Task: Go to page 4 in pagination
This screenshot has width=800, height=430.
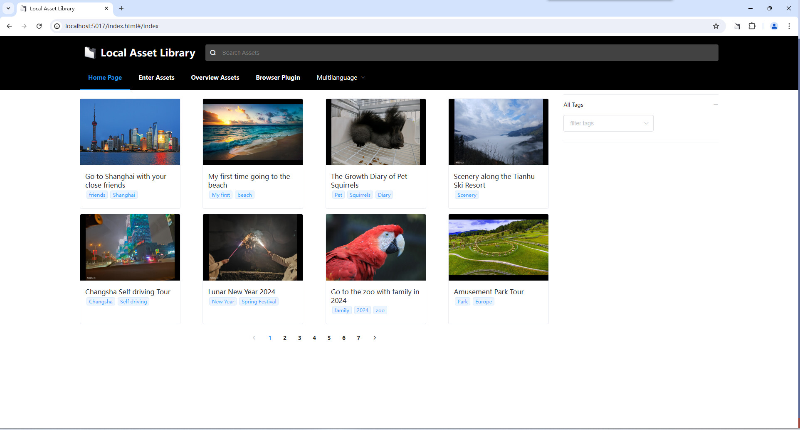Action: pyautogui.click(x=314, y=337)
